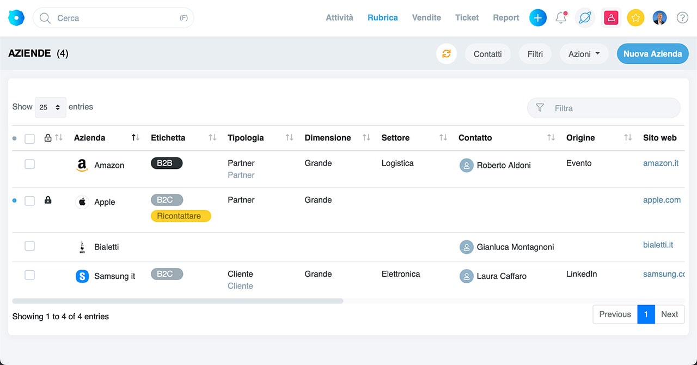Image resolution: width=697 pixels, height=365 pixels.
Task: Select the Bialetti row checkbox
Action: [30, 246]
